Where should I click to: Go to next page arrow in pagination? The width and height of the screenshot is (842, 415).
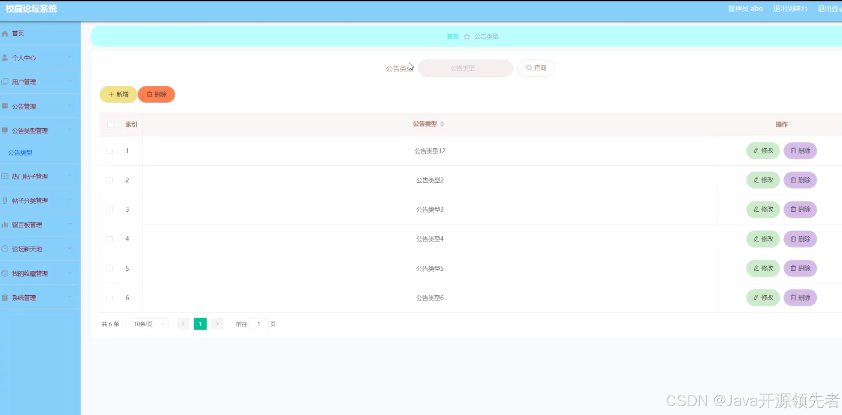tap(217, 324)
